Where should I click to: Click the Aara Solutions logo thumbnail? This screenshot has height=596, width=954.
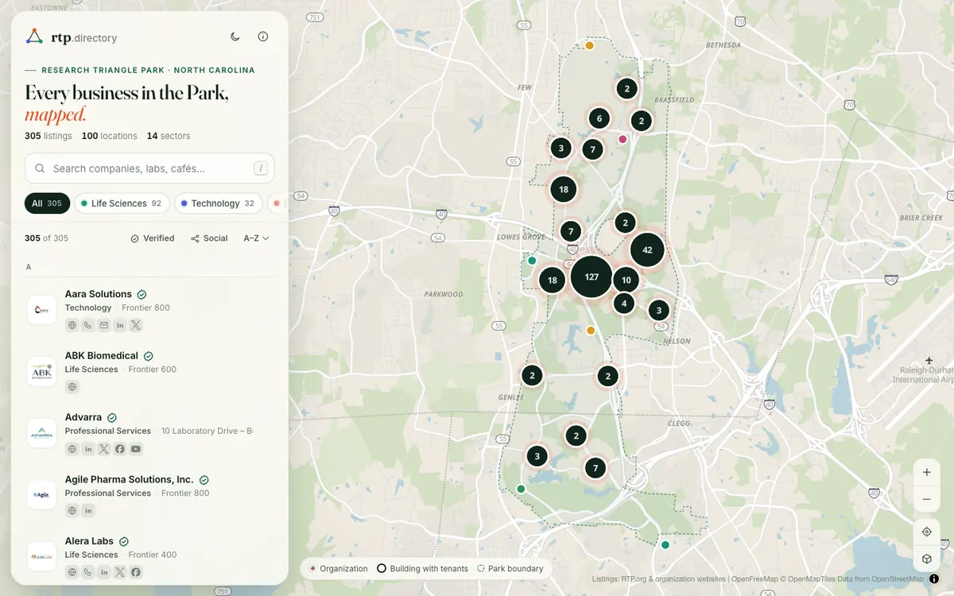(41, 310)
